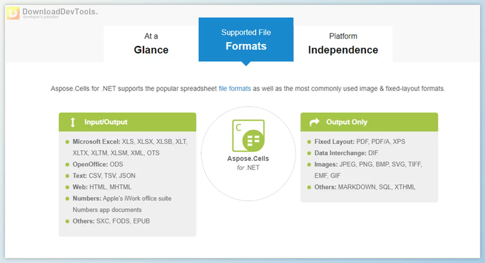This screenshot has width=485, height=263.
Task: Click the Input/Output header bar
Action: pyautogui.click(x=127, y=122)
